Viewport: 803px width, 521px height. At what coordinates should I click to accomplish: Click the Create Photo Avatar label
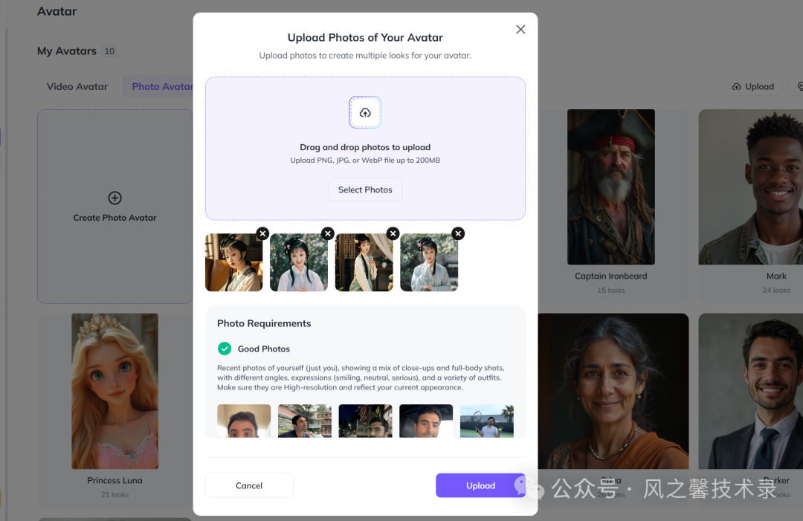click(x=115, y=218)
